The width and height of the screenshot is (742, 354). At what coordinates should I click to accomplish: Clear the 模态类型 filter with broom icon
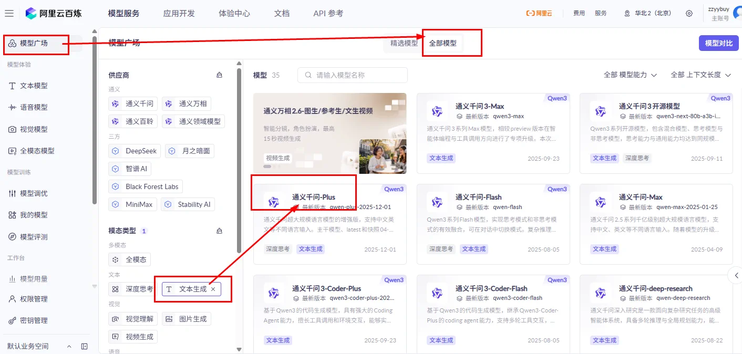[219, 231]
